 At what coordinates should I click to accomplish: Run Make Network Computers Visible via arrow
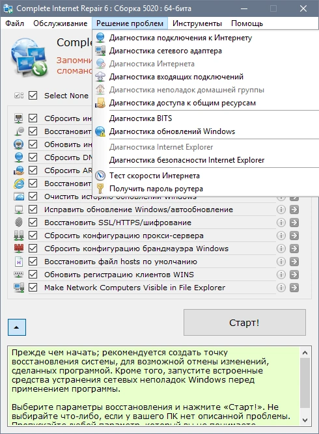coord(294,288)
